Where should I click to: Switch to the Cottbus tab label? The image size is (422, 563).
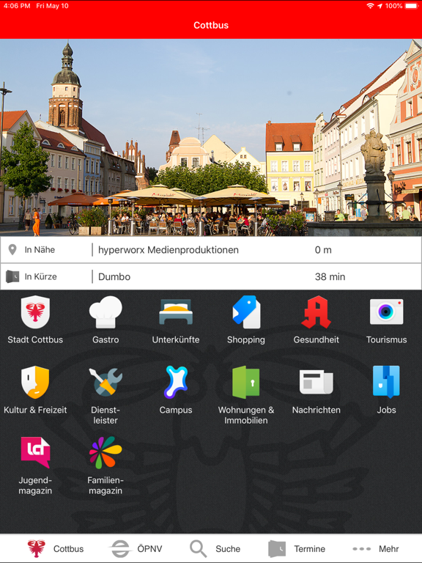coord(68,549)
